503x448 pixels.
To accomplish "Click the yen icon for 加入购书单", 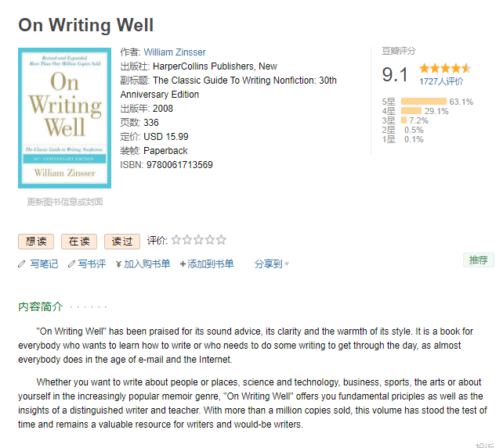I will [x=118, y=264].
